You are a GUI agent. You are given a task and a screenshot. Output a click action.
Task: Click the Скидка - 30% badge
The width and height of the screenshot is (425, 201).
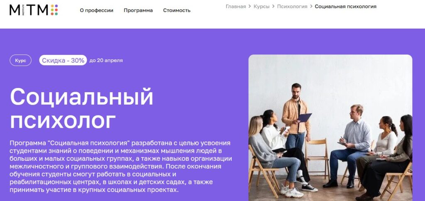(63, 60)
